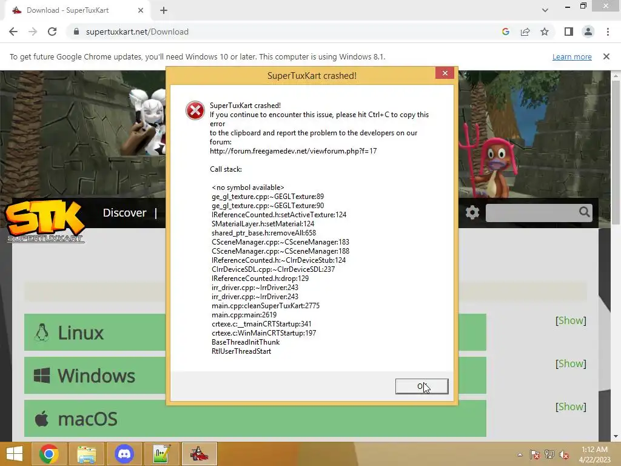The height and width of the screenshot is (466, 621).
Task: Click Show next to Linux row
Action: [571, 320]
